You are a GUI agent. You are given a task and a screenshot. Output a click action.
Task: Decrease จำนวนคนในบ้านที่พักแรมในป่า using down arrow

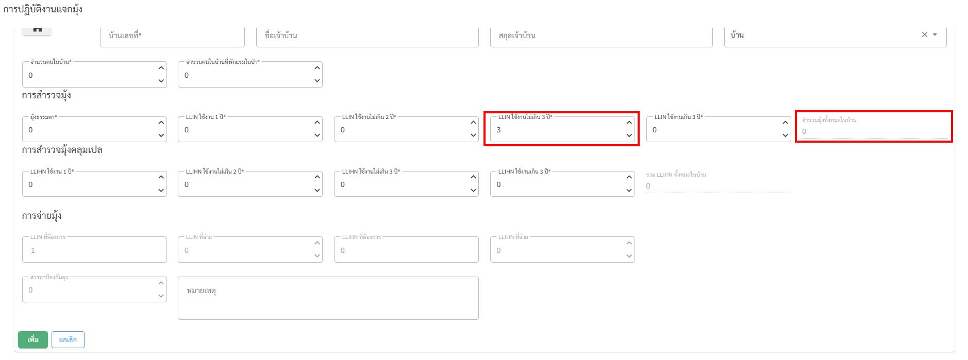(x=317, y=81)
